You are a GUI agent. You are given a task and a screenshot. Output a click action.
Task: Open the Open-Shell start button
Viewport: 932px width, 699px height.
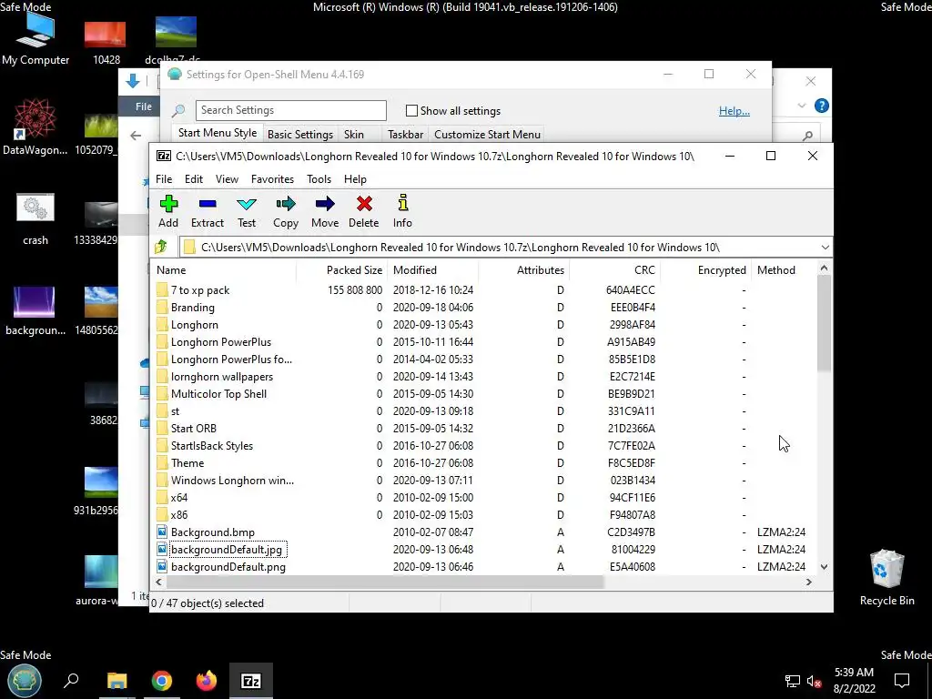[24, 680]
